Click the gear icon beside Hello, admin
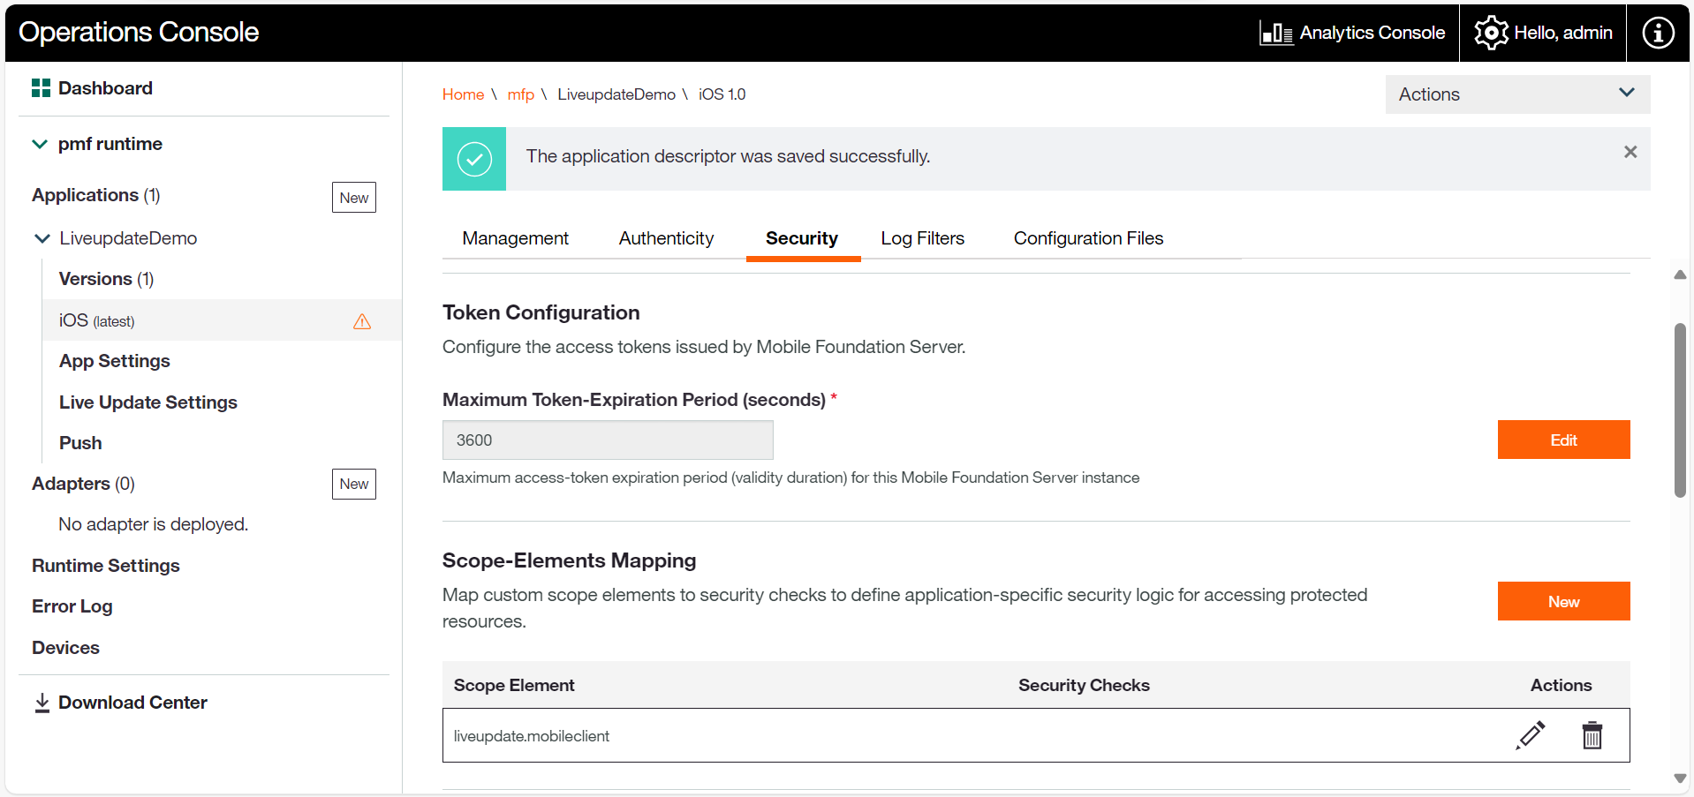This screenshot has height=797, width=1694. (x=1491, y=34)
